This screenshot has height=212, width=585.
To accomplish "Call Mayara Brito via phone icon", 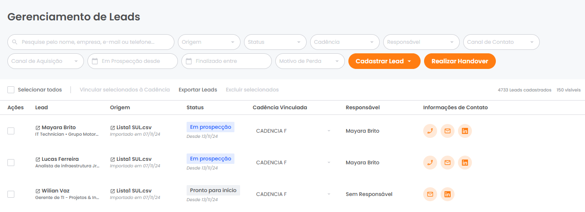I will [430, 131].
